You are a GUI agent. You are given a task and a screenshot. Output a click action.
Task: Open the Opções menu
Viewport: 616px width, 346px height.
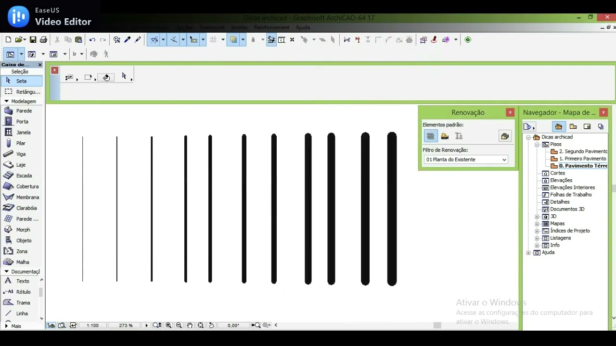click(184, 27)
